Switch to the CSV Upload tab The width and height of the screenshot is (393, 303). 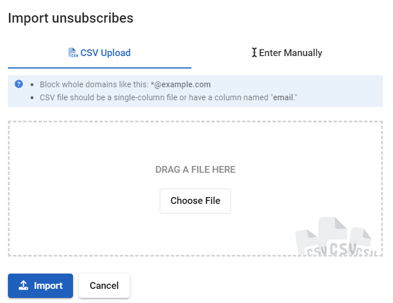pyautogui.click(x=100, y=53)
